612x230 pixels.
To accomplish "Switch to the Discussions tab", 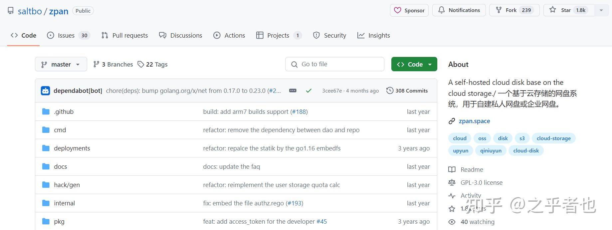I will (x=180, y=35).
